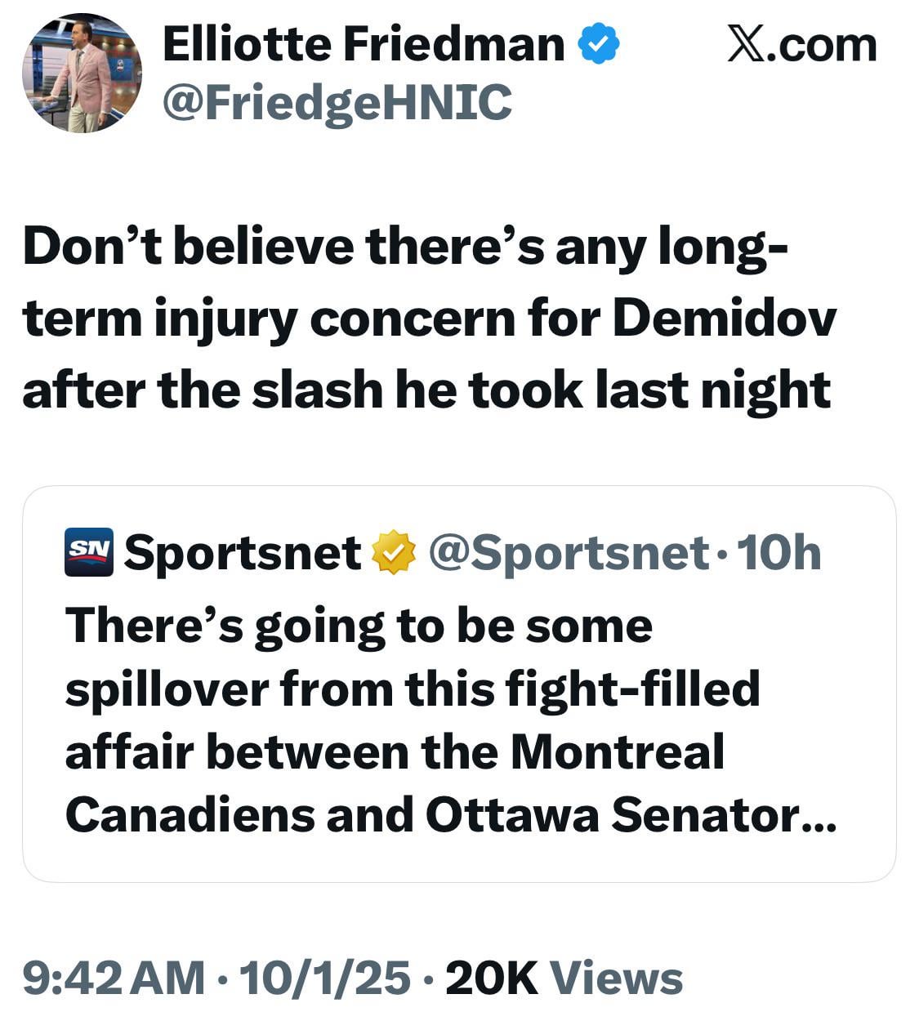Open the @FriedgeHNIC handle link

[x=337, y=103]
